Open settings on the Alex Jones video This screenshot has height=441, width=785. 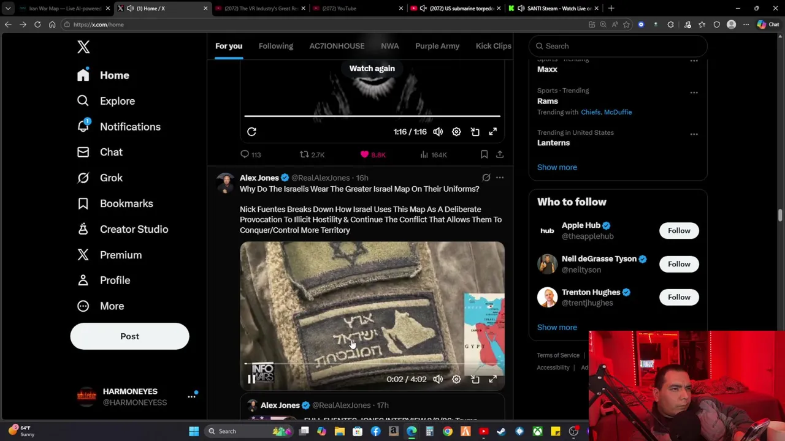pos(456,379)
